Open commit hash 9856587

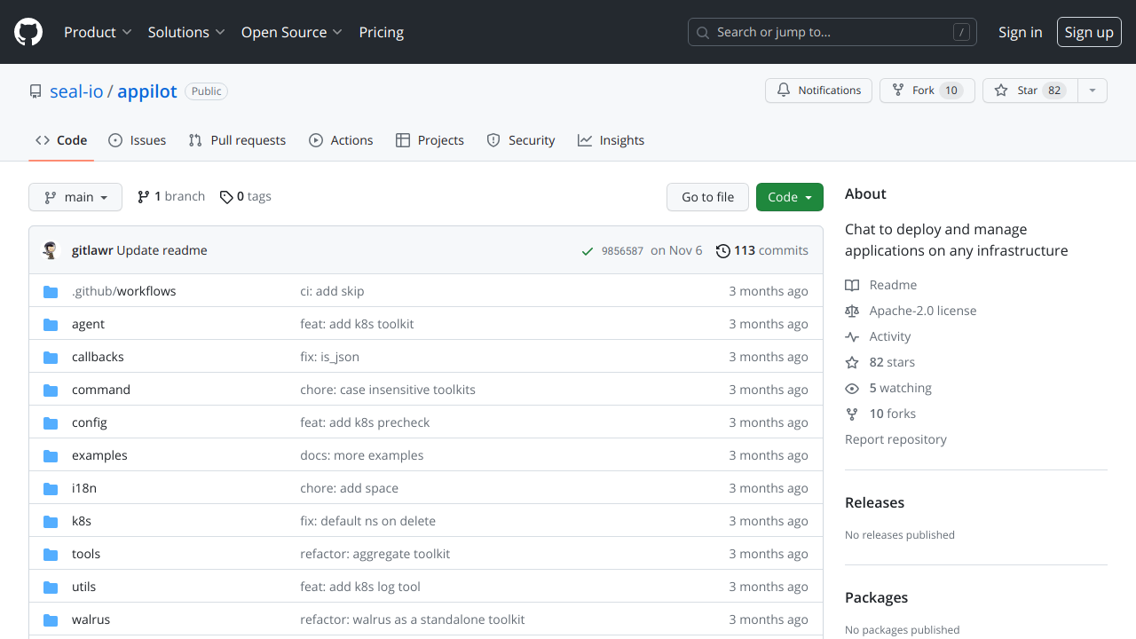(622, 251)
